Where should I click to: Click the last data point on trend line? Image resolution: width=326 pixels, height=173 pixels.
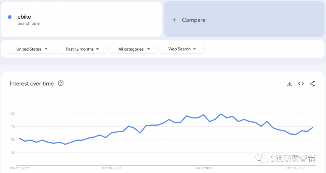313,127
